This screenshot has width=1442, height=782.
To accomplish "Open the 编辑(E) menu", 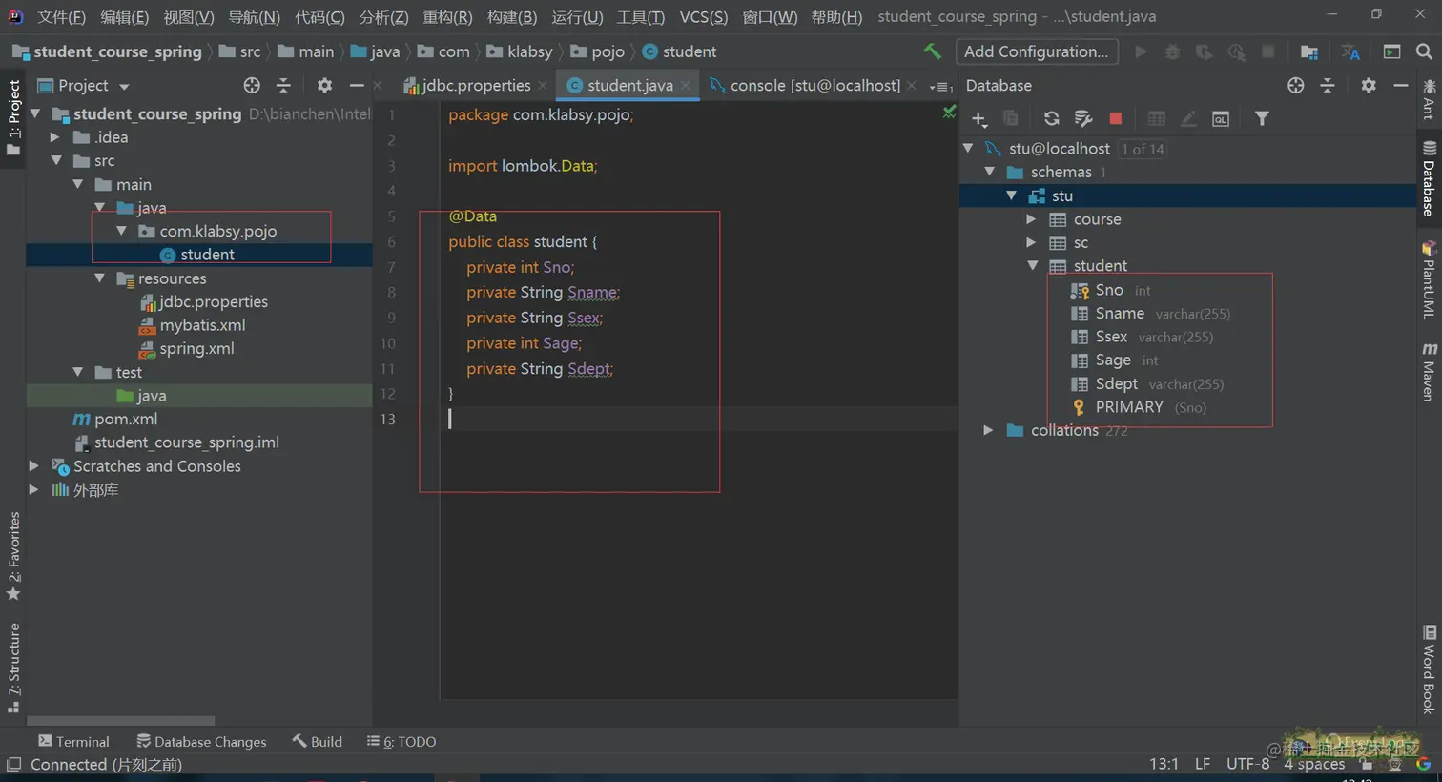I will tap(124, 16).
